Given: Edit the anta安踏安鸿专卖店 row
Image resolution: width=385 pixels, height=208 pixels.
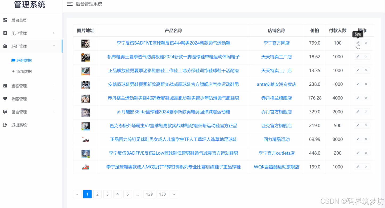Looking at the screenshot, I should tap(358, 84).
